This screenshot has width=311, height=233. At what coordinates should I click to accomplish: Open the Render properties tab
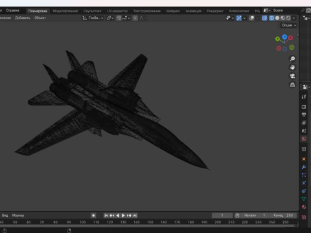point(304,107)
